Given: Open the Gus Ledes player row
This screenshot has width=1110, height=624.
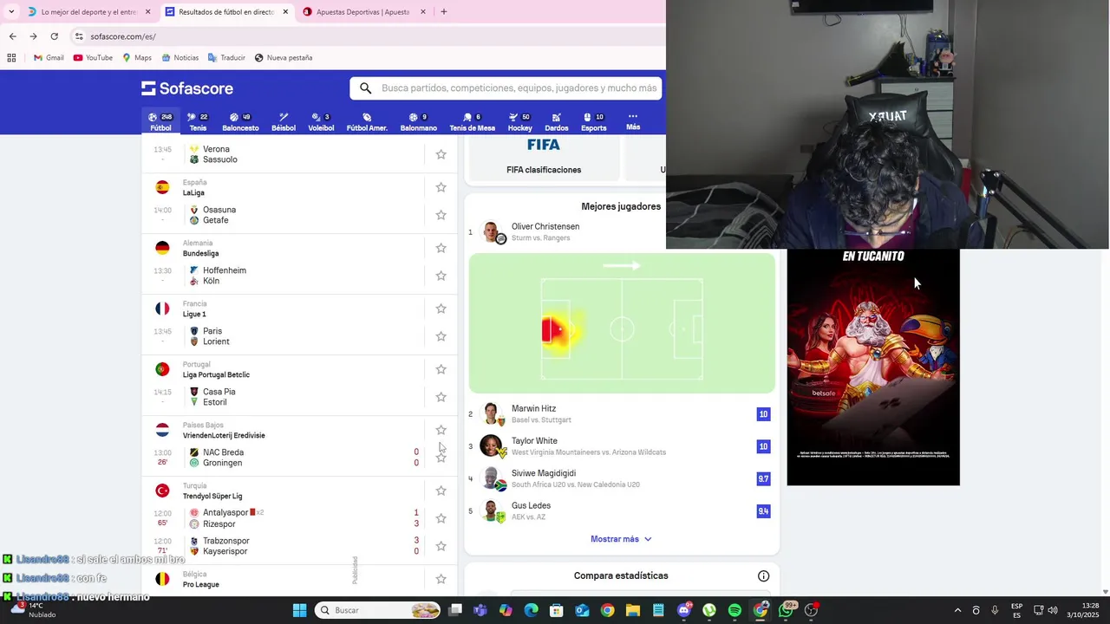Looking at the screenshot, I should point(621,511).
